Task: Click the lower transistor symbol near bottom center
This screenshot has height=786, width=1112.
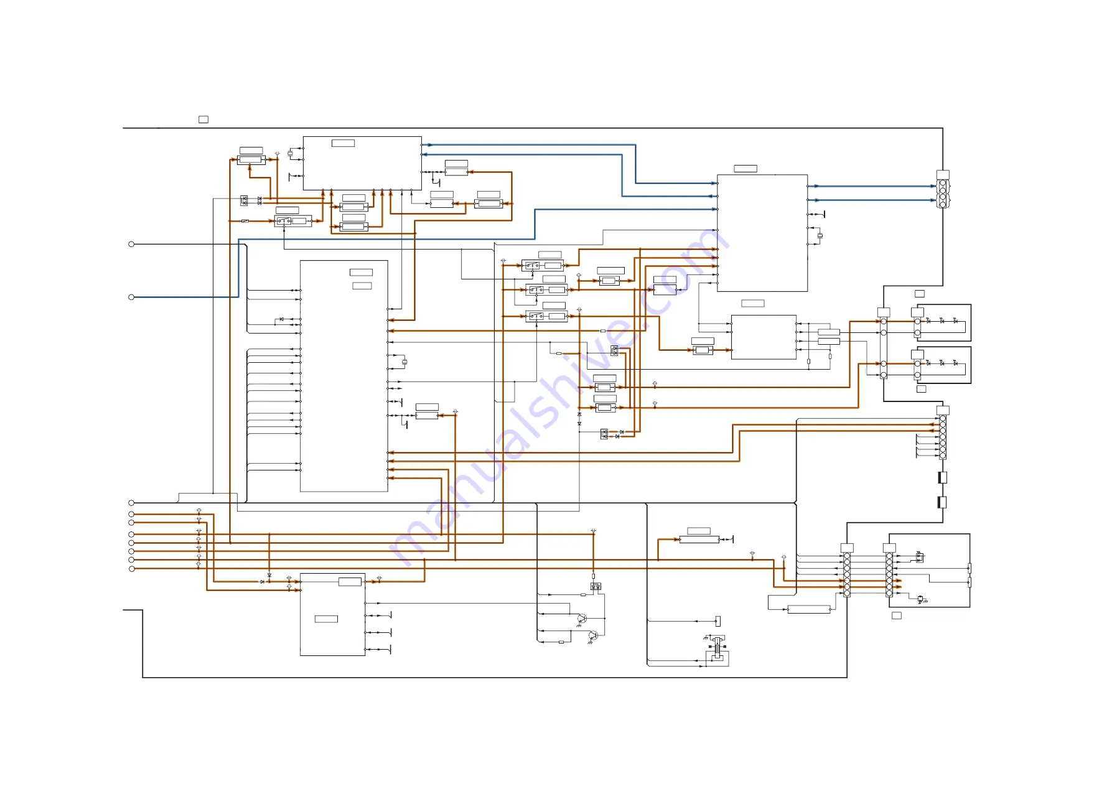Action: [x=593, y=635]
